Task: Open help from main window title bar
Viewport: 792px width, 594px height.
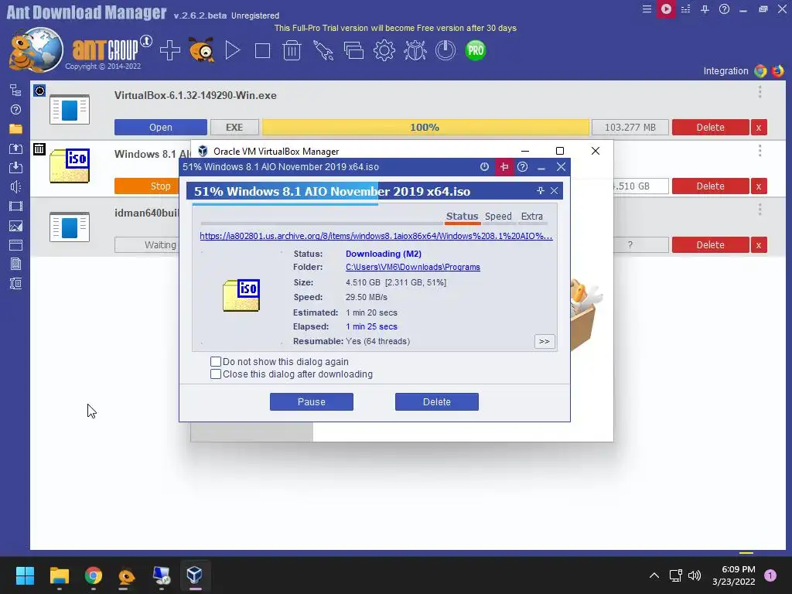Action: [x=724, y=9]
